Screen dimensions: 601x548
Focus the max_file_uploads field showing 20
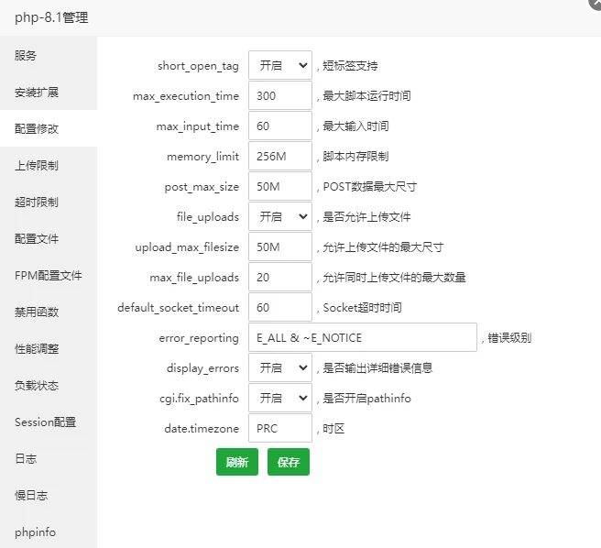coord(280,277)
